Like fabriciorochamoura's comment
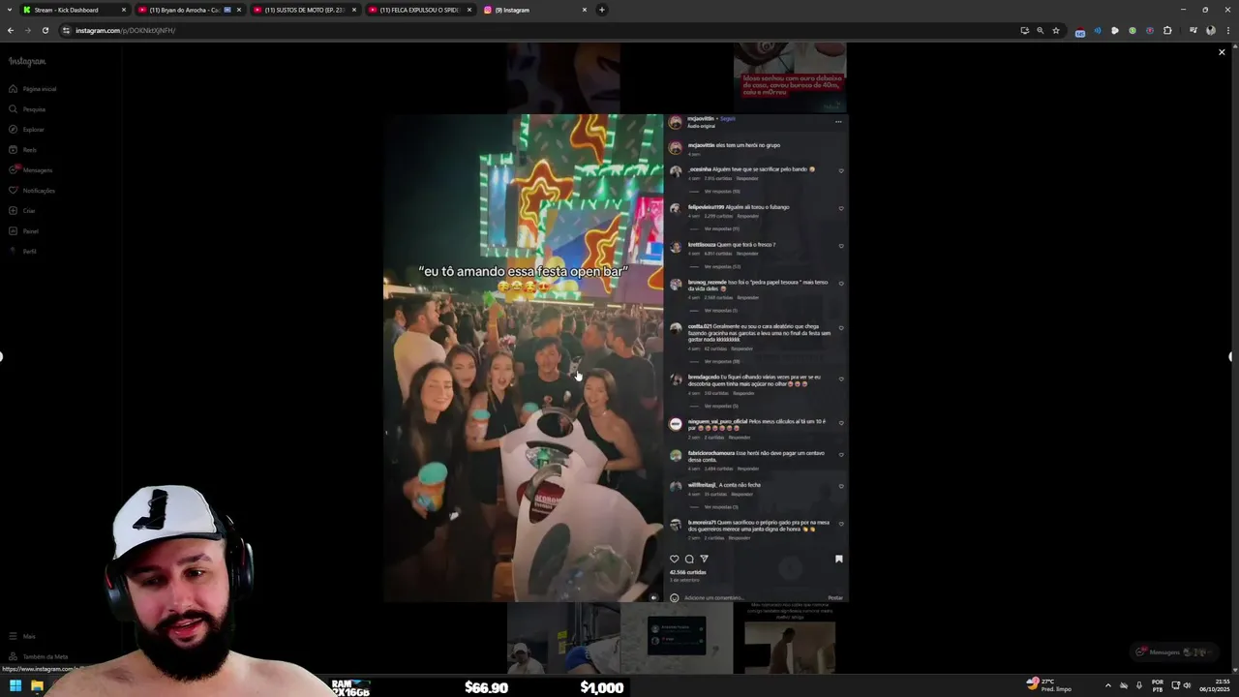Image resolution: width=1239 pixels, height=697 pixels. point(841,455)
